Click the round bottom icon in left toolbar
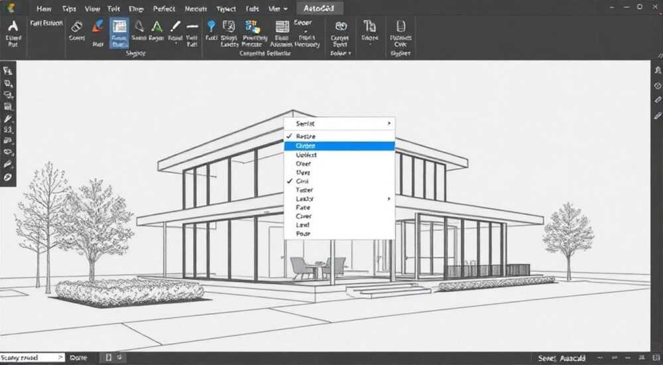Image resolution: width=663 pixels, height=365 pixels. [x=7, y=177]
